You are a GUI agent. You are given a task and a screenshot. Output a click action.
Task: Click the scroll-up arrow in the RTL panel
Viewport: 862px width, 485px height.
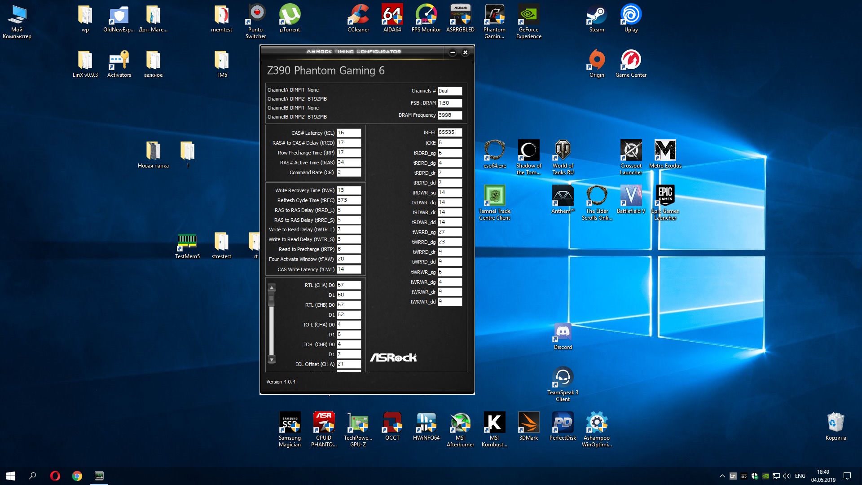[x=272, y=287]
